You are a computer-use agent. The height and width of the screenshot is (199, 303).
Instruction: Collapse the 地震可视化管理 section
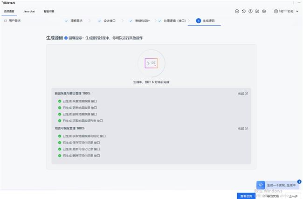tap(243, 129)
